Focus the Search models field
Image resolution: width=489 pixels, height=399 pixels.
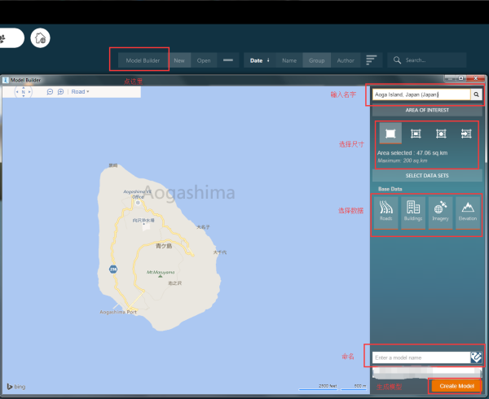(426, 60)
